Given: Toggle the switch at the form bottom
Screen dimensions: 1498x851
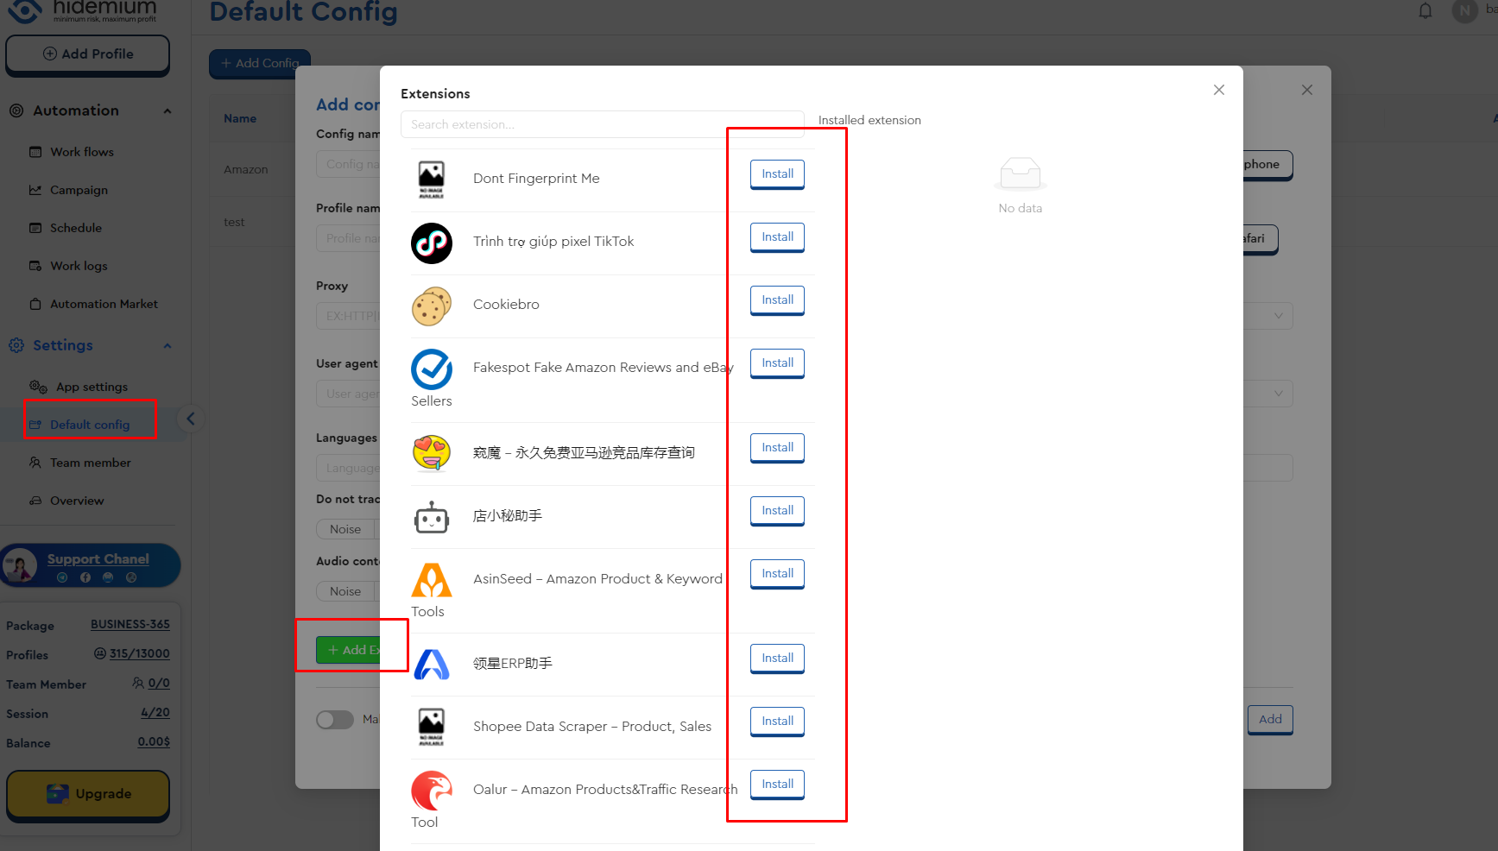Looking at the screenshot, I should coord(335,719).
